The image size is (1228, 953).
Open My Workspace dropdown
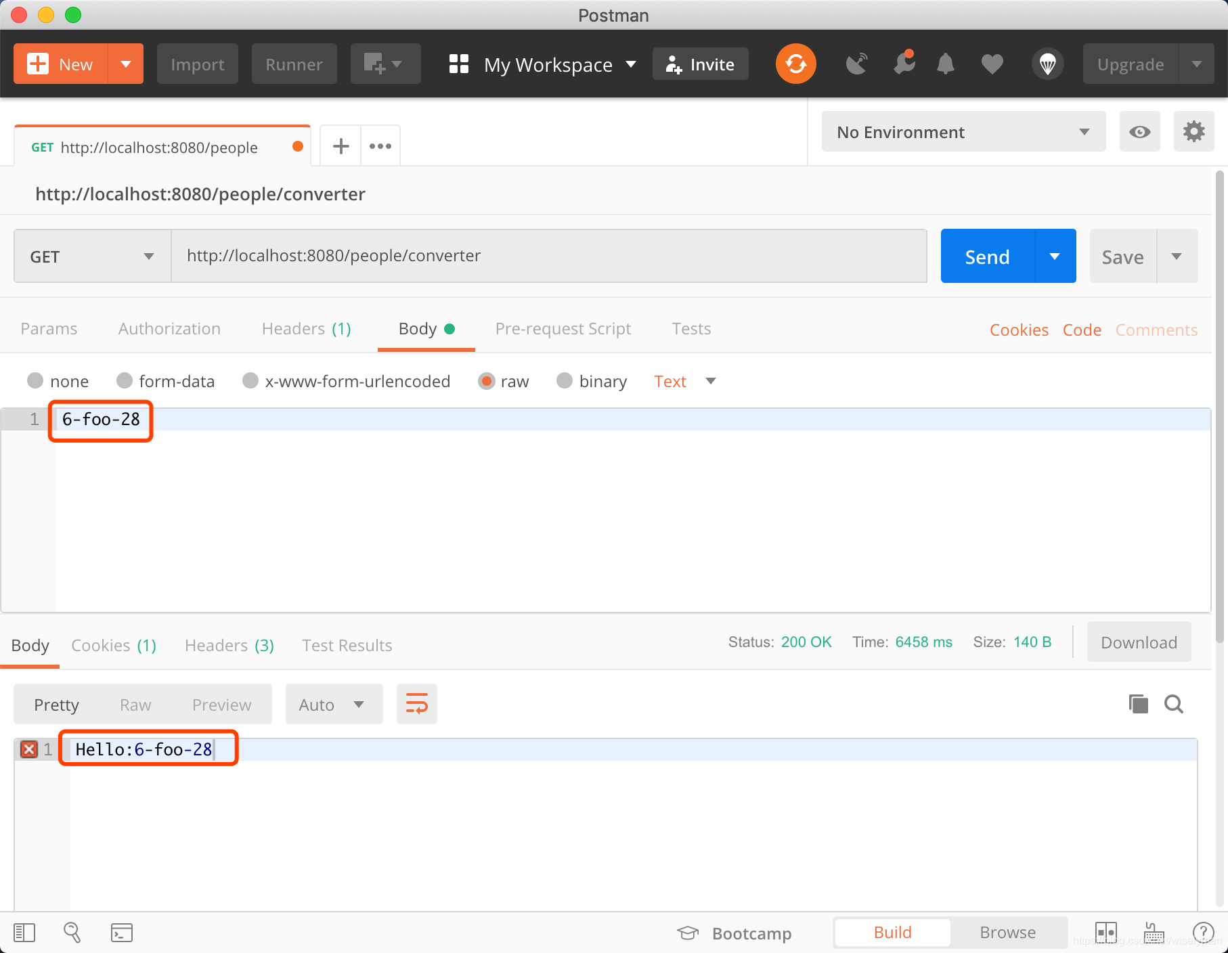pyautogui.click(x=560, y=64)
